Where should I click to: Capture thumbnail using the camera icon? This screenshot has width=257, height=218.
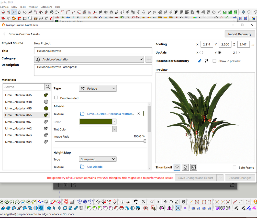point(177,168)
